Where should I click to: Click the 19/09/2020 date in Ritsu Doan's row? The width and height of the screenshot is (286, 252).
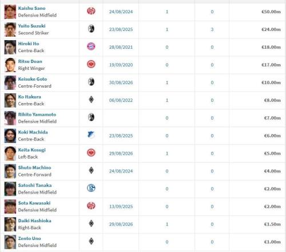[x=121, y=65]
